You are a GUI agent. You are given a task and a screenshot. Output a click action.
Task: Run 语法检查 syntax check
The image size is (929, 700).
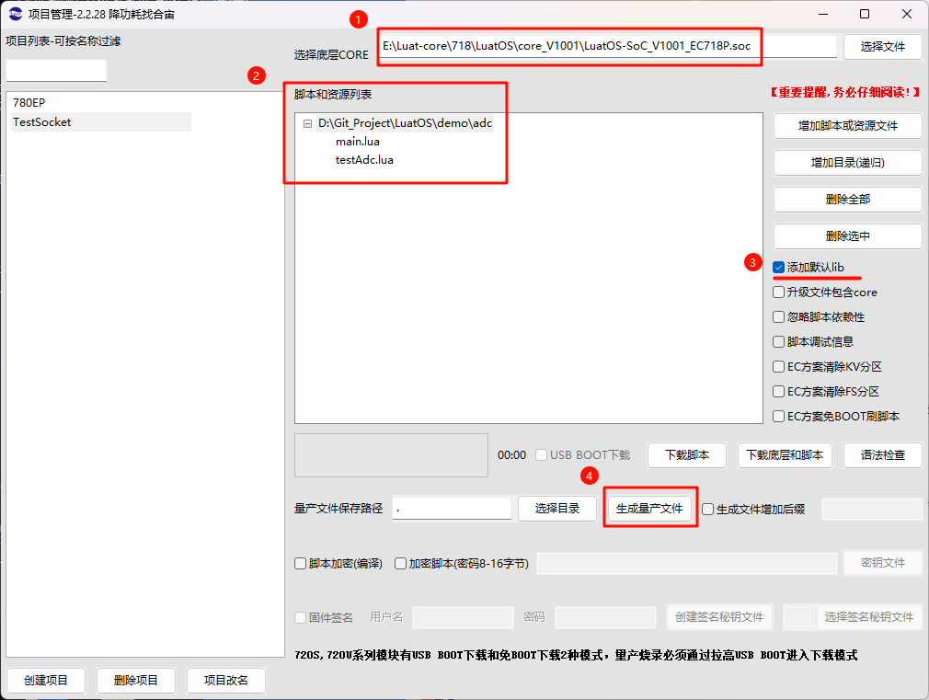882,454
